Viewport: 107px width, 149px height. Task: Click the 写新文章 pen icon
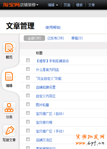click(9, 130)
